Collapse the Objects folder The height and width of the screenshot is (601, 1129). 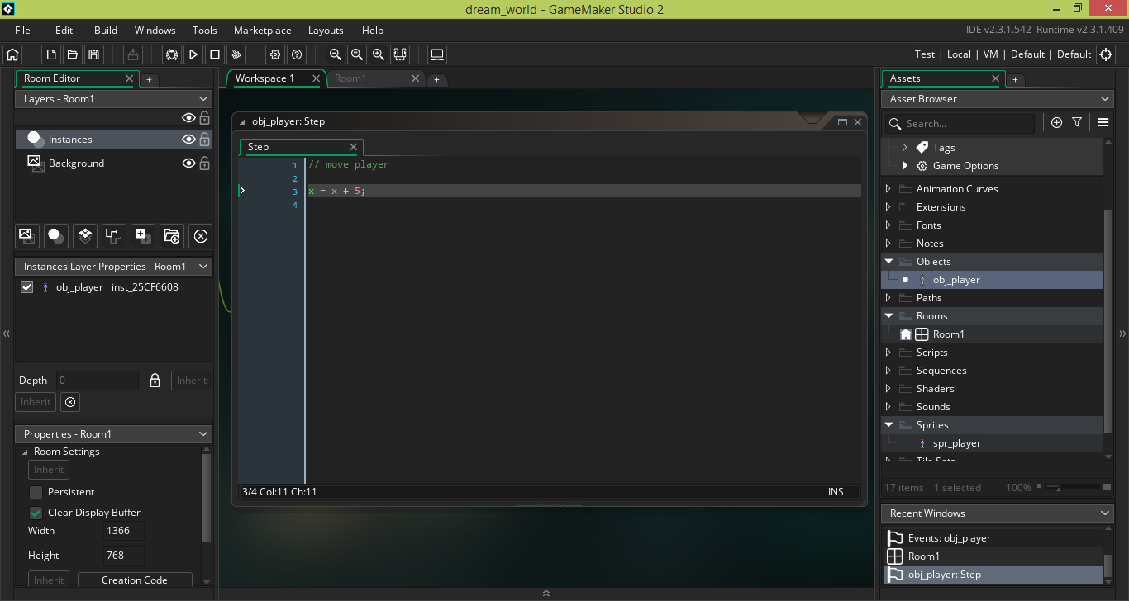pyautogui.click(x=888, y=262)
